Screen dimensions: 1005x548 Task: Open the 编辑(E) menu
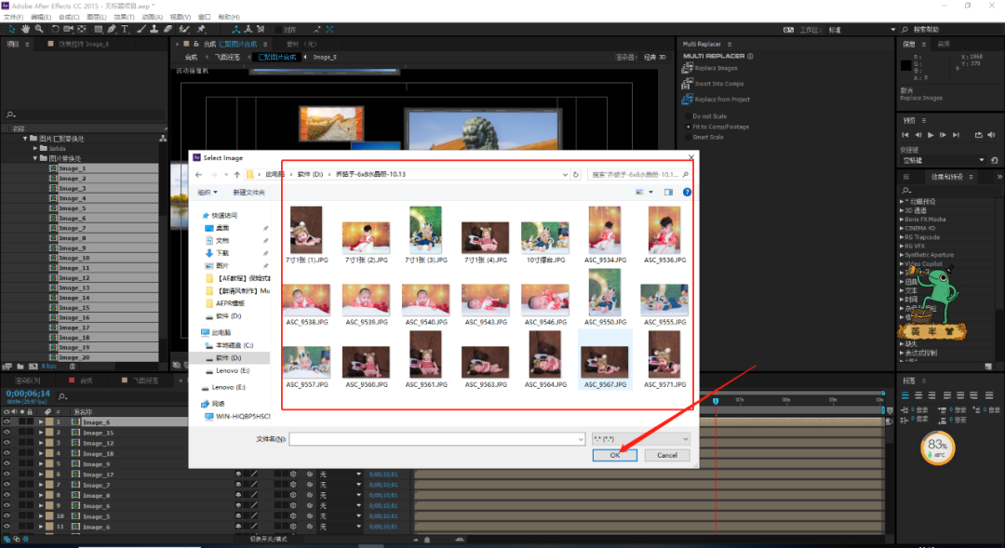41,18
